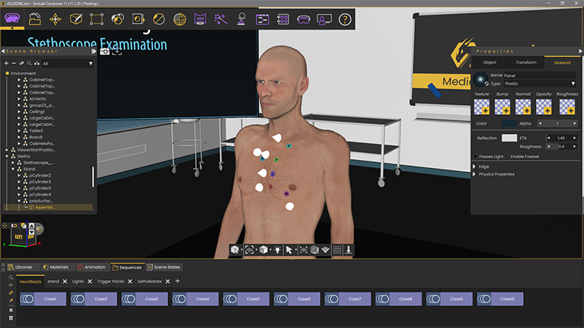Open the box modeling edit tool

76,19
